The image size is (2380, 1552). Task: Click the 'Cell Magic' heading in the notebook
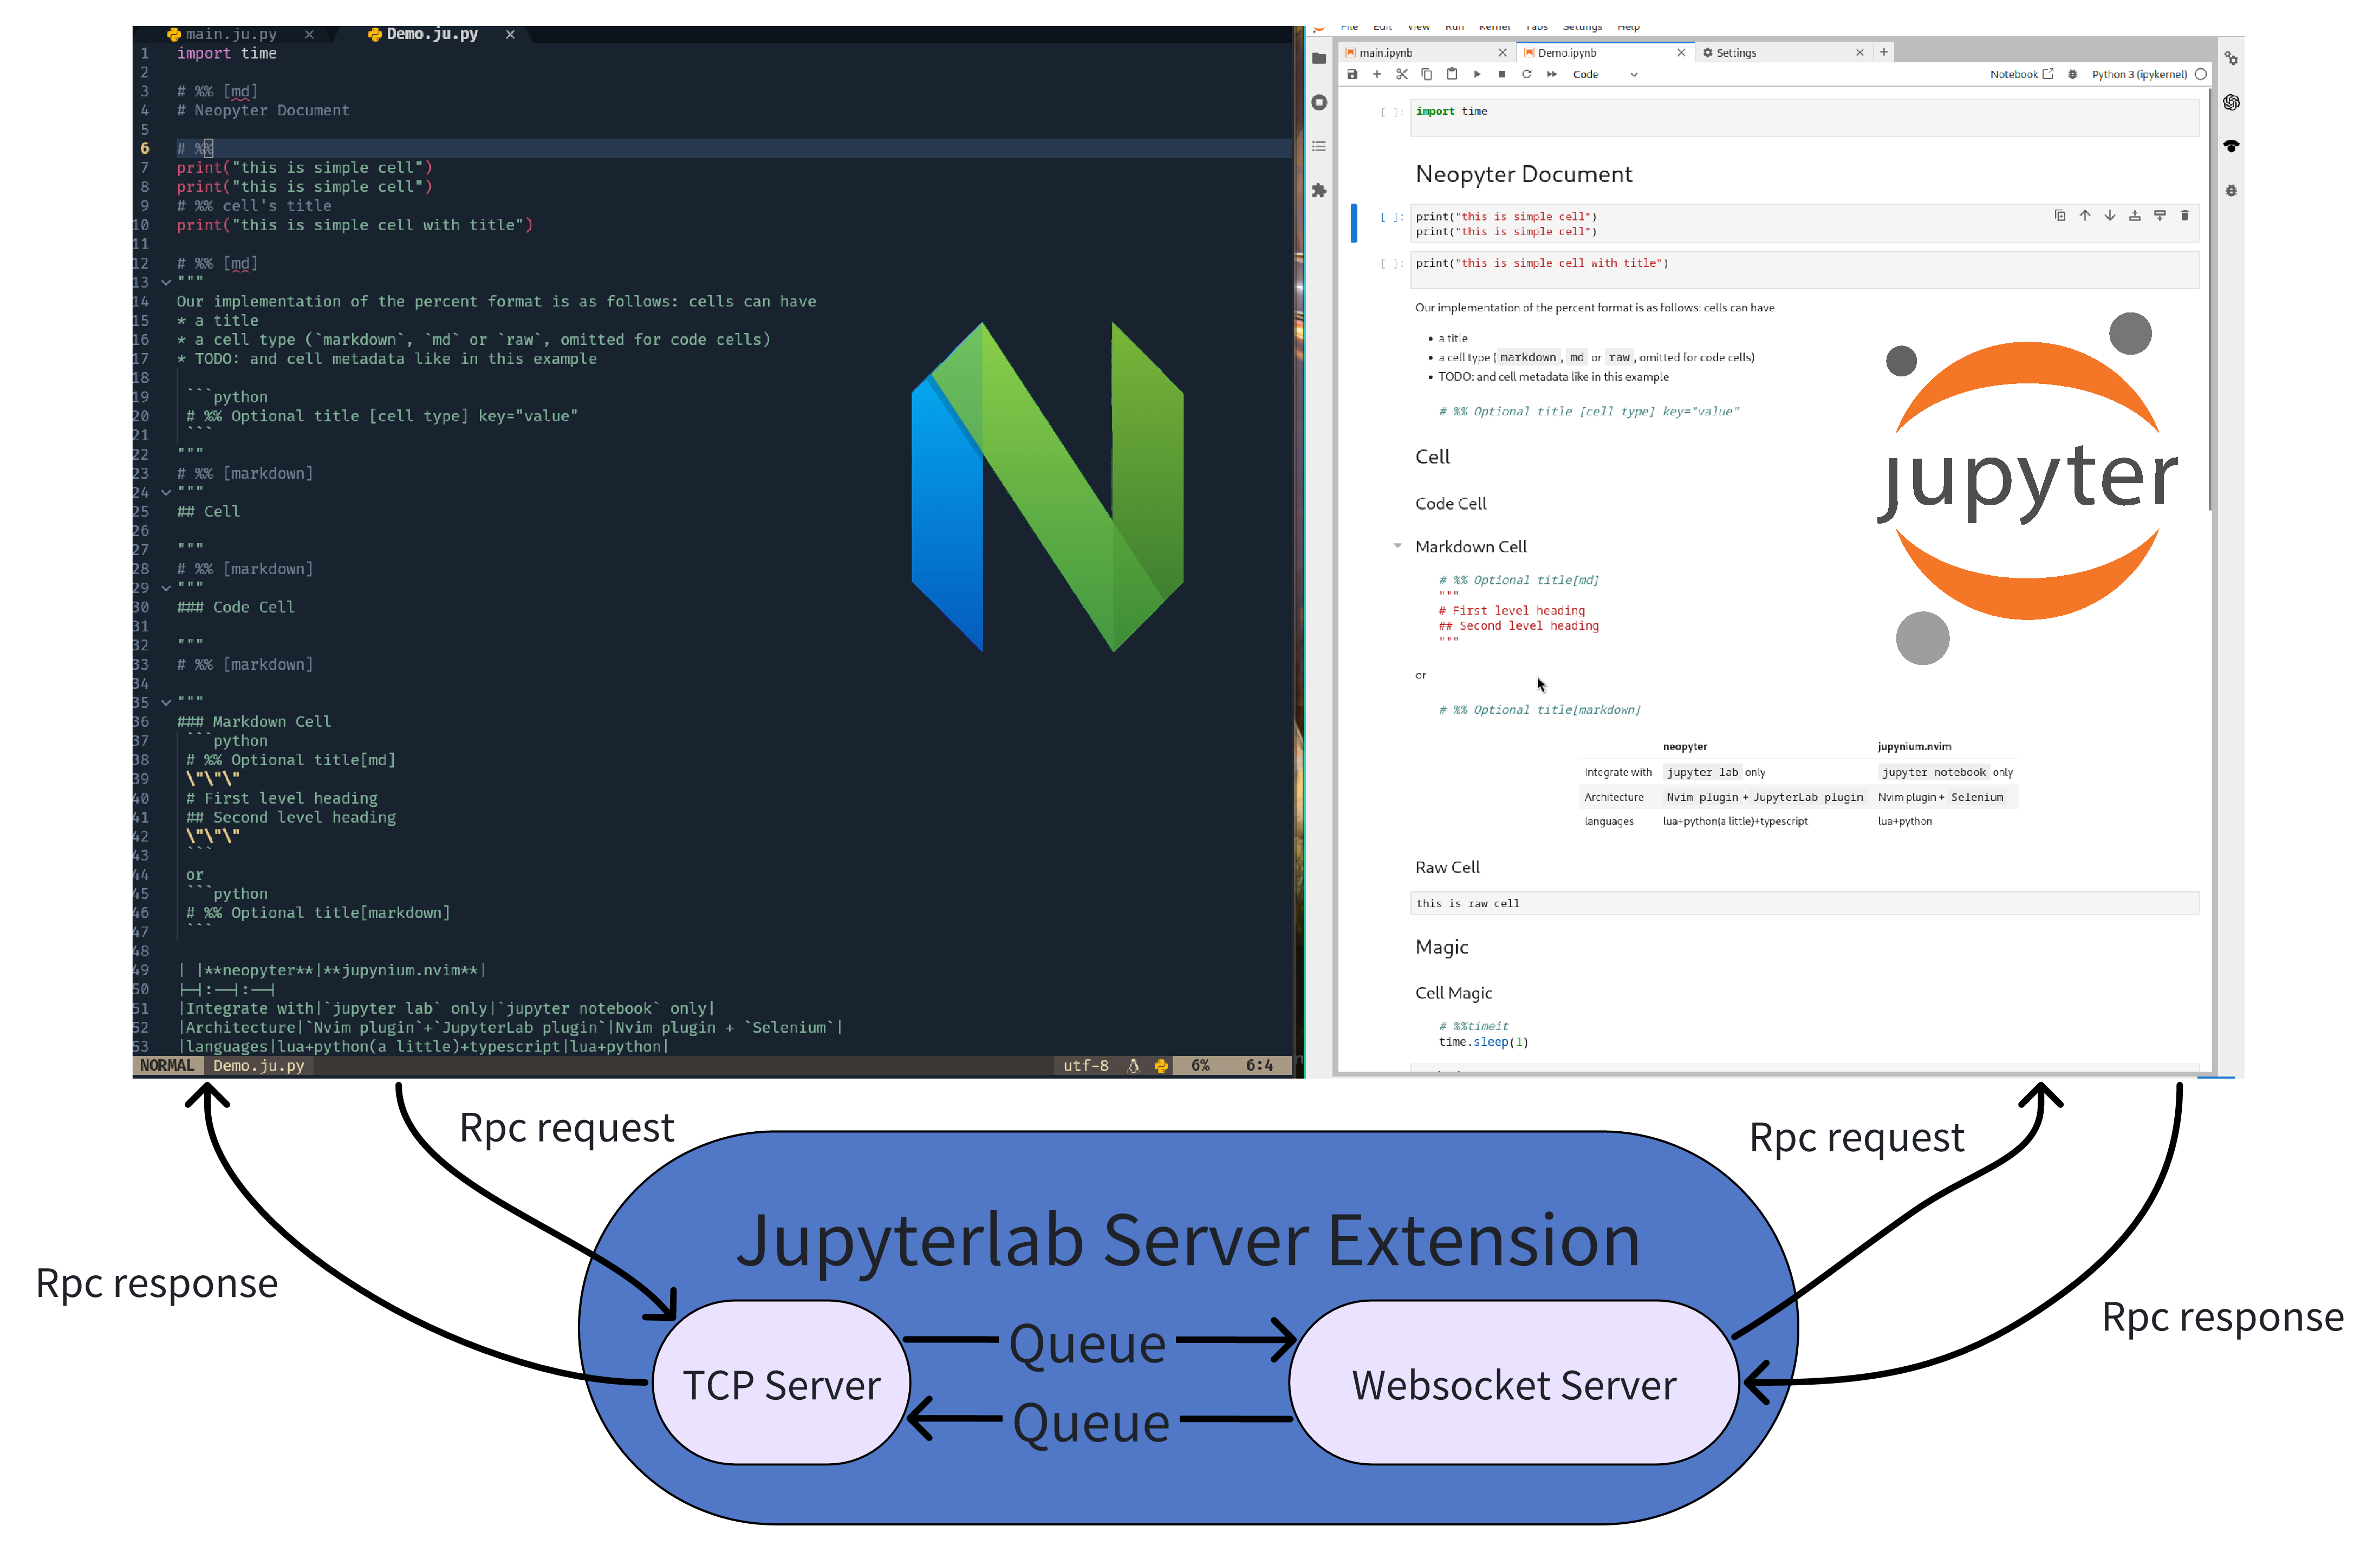coord(1453,993)
